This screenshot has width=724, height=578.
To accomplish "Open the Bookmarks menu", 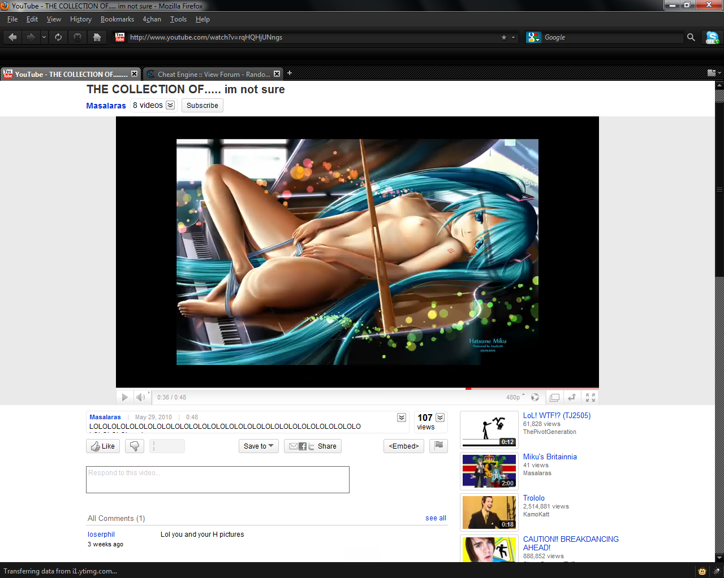I will pos(117,19).
